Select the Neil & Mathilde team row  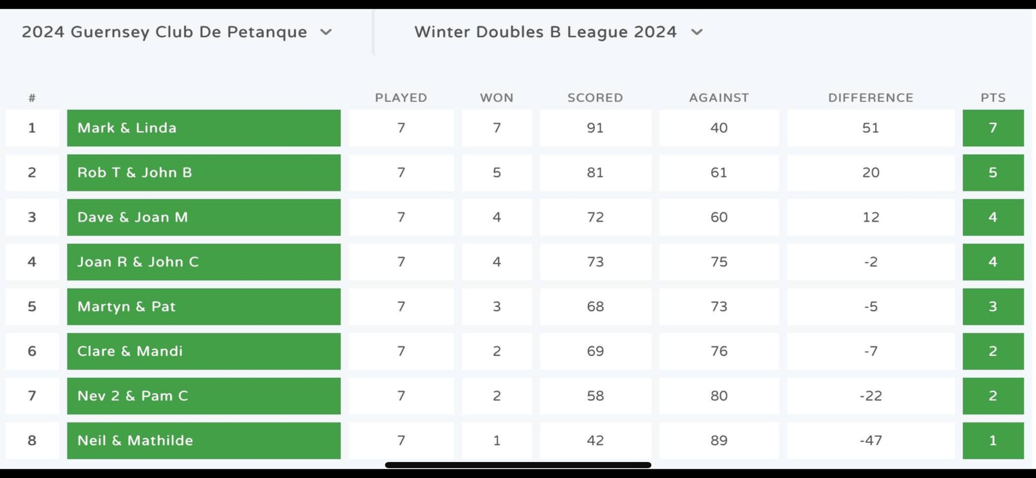(x=204, y=441)
